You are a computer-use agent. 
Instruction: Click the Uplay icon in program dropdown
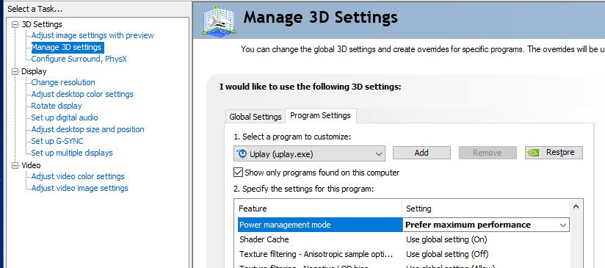[242, 154]
